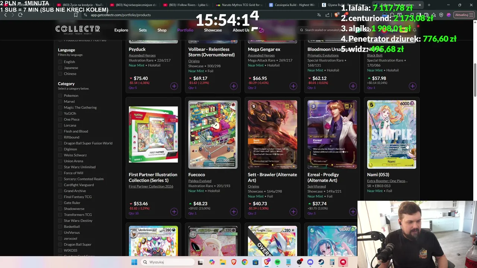Click plus icon on the Fuecoco card

pos(234,212)
